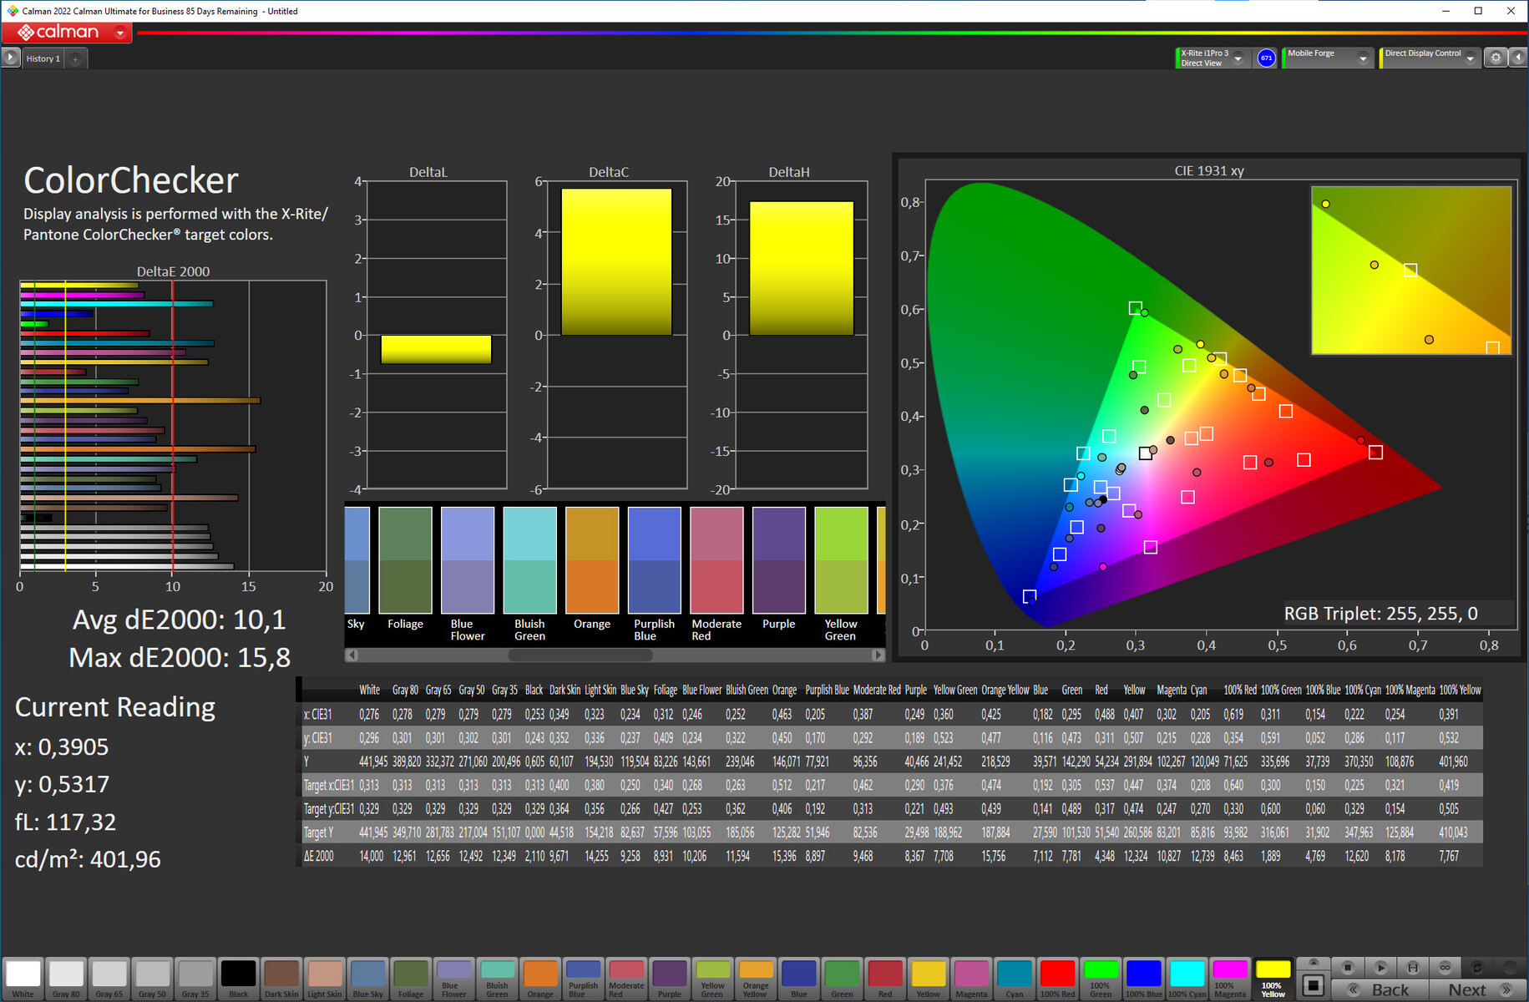Click the read series bracket icon
This screenshot has height=1002, width=1529.
pos(1412,967)
